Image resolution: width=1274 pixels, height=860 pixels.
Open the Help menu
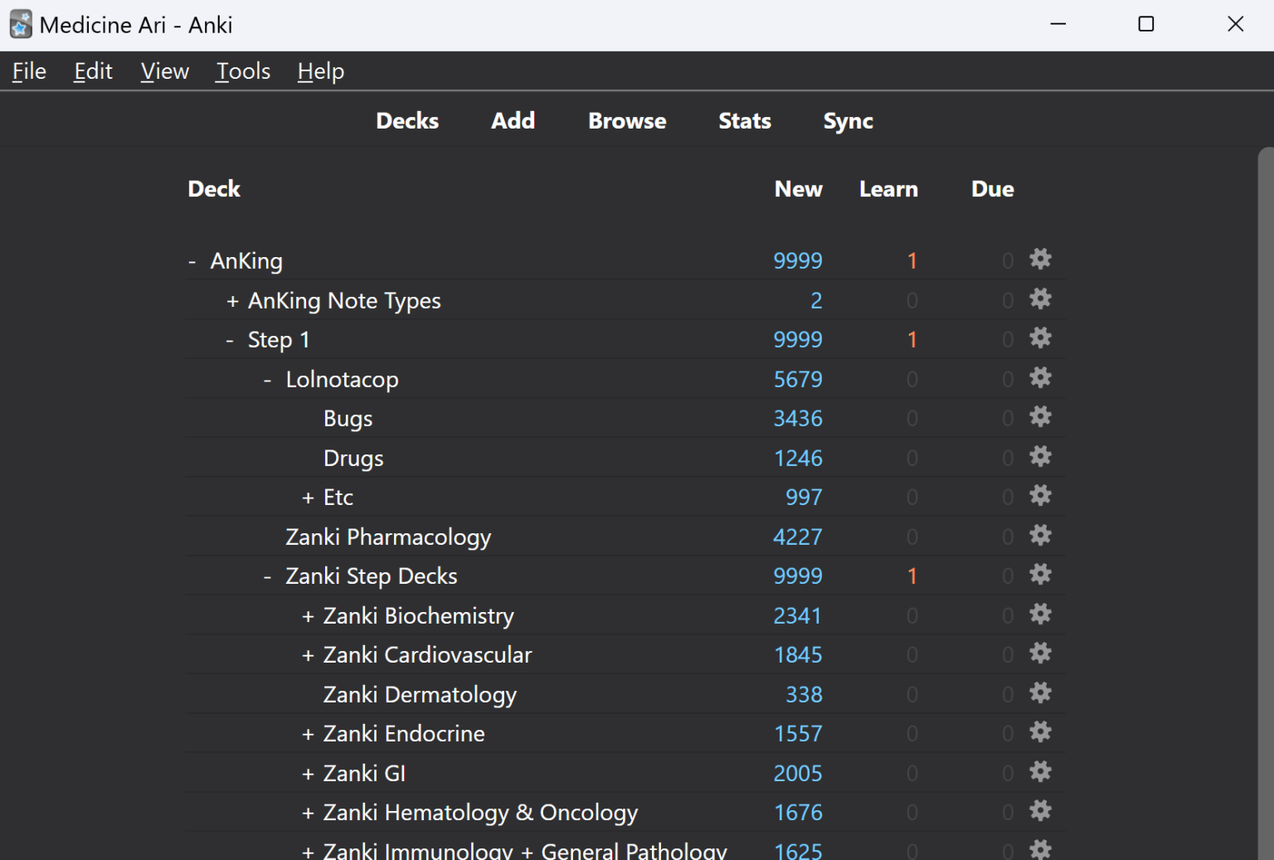click(320, 71)
